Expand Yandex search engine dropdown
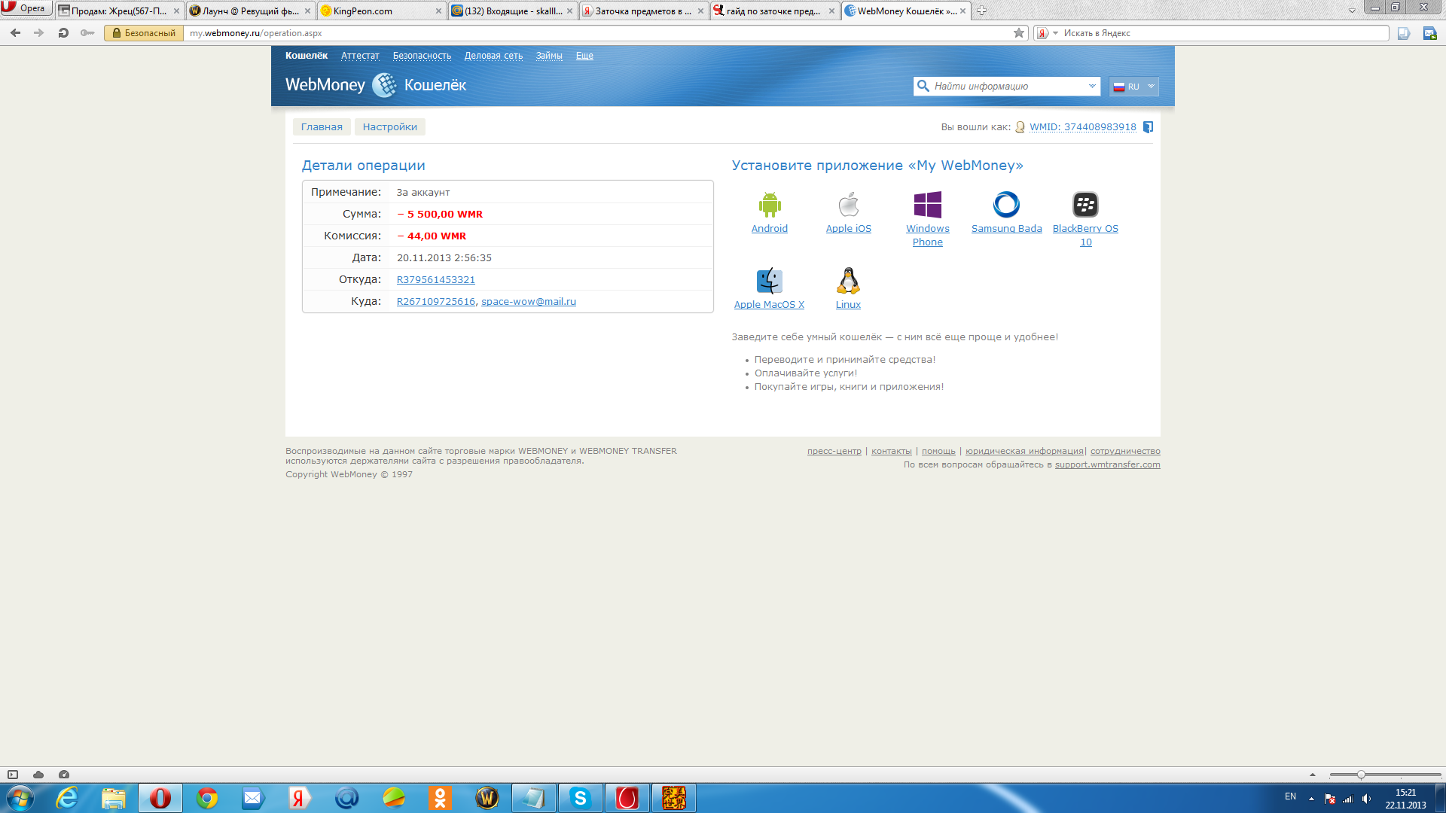The image size is (1446, 813). [x=1055, y=33]
